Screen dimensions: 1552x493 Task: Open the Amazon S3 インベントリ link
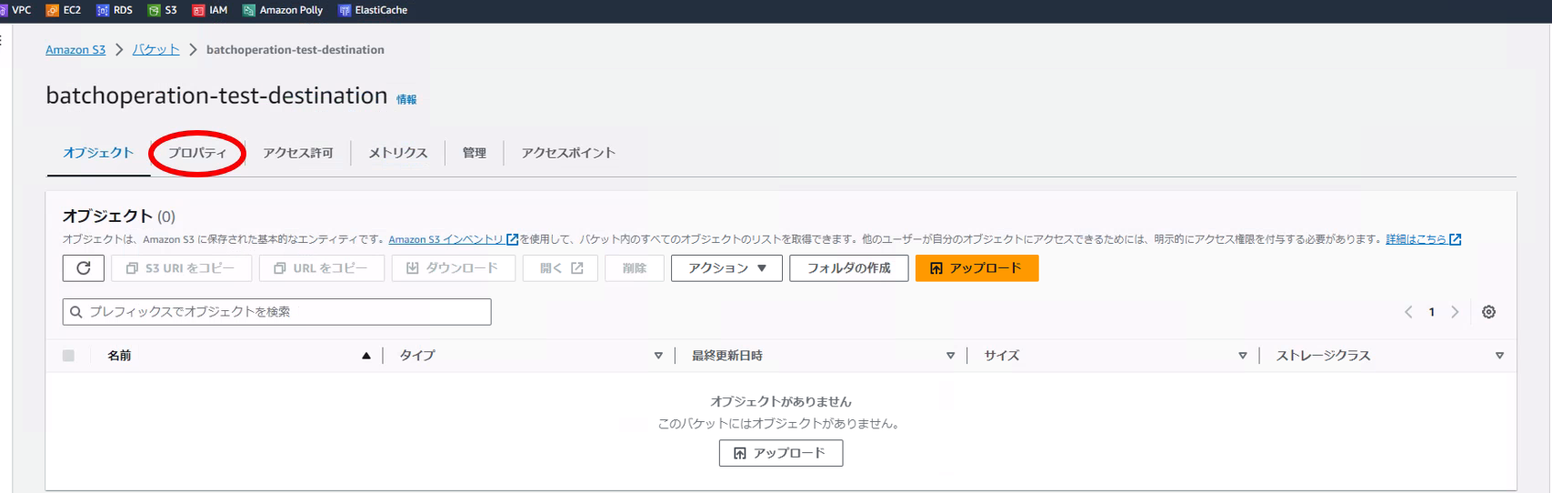pos(446,239)
